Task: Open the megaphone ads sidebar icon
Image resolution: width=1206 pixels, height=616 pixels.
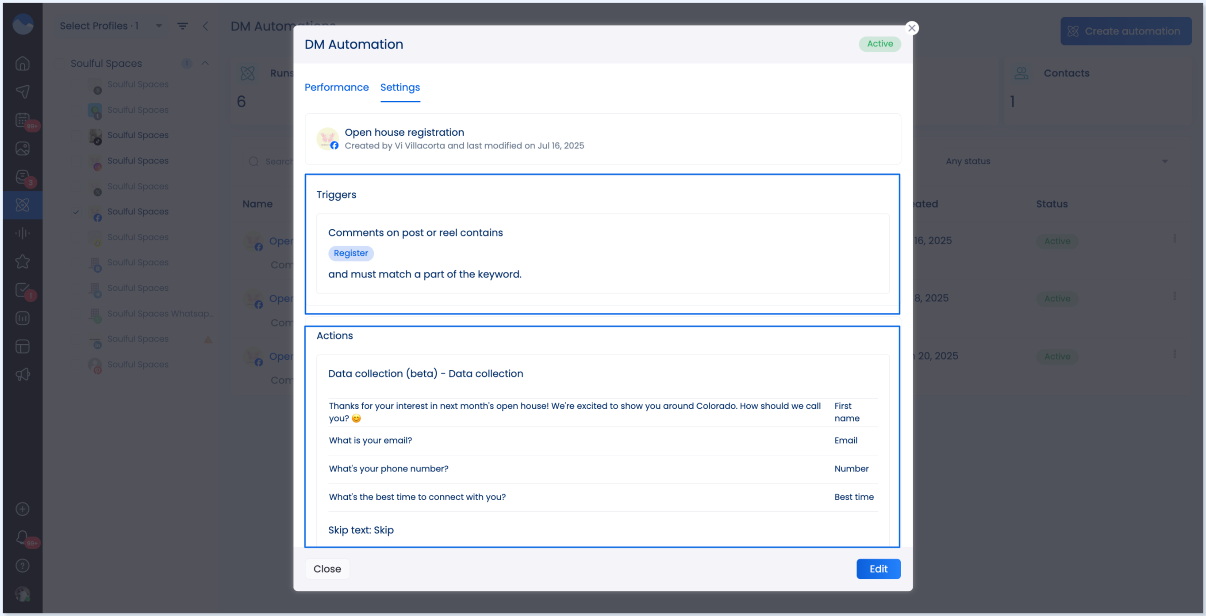Action: pyautogui.click(x=23, y=375)
